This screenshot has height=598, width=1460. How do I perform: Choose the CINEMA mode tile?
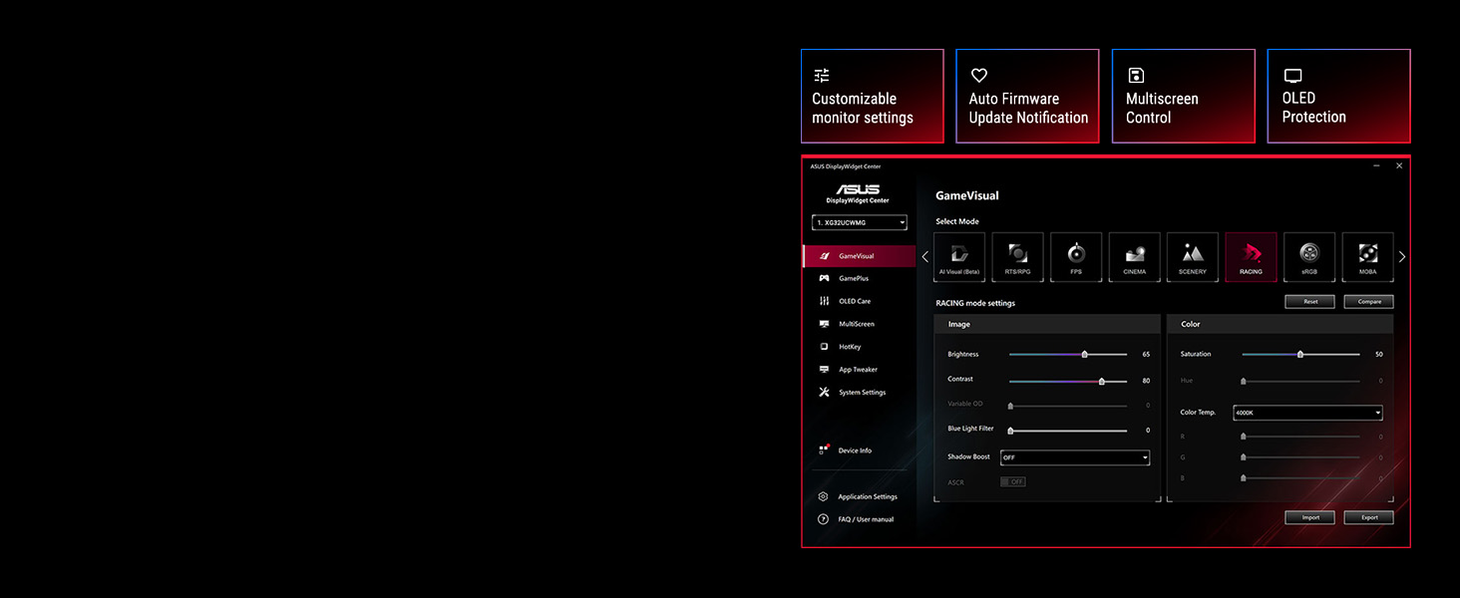(1135, 257)
